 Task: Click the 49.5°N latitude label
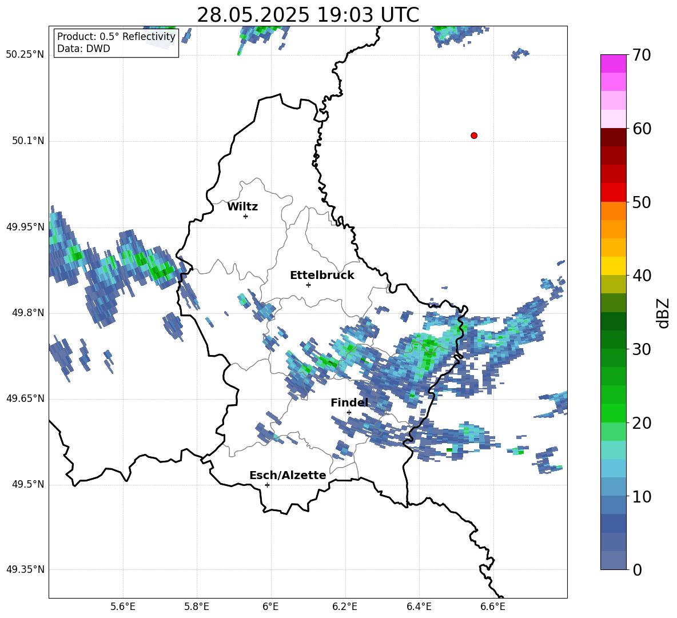(x=28, y=484)
